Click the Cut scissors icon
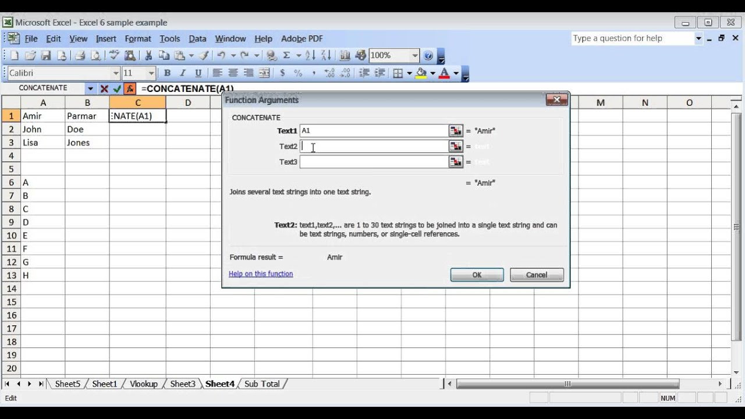Viewport: 745px width, 419px height. [x=148, y=56]
